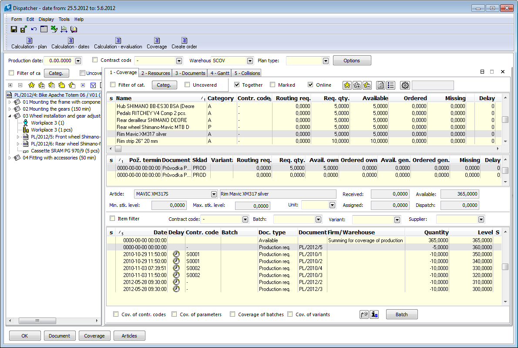Check 'Cov. of contr. codes' checkbox

click(116, 314)
